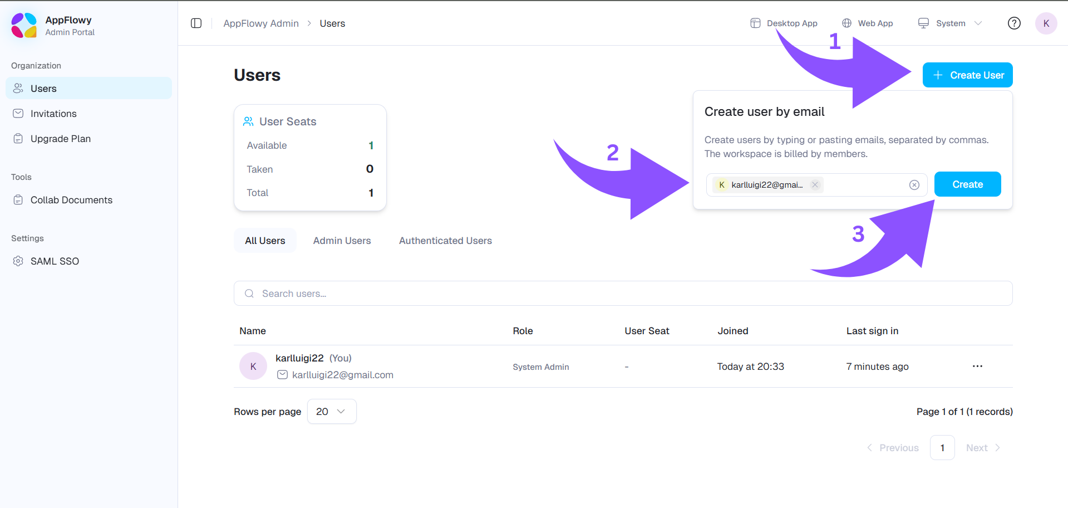Open the help question mark icon
Image resolution: width=1068 pixels, height=508 pixels.
[x=1014, y=23]
